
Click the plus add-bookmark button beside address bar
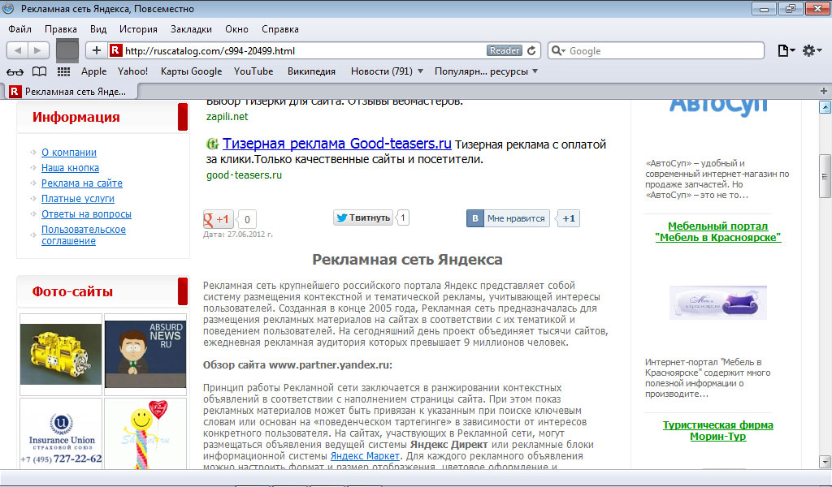coord(97,50)
